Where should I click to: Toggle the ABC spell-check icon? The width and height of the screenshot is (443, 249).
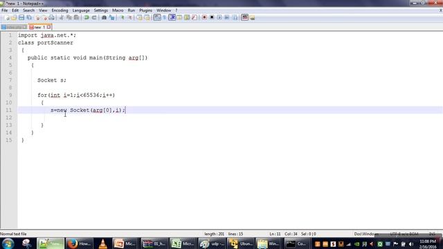point(244,17)
